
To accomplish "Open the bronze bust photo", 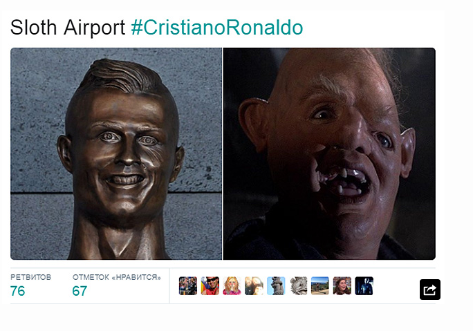I will (116, 153).
